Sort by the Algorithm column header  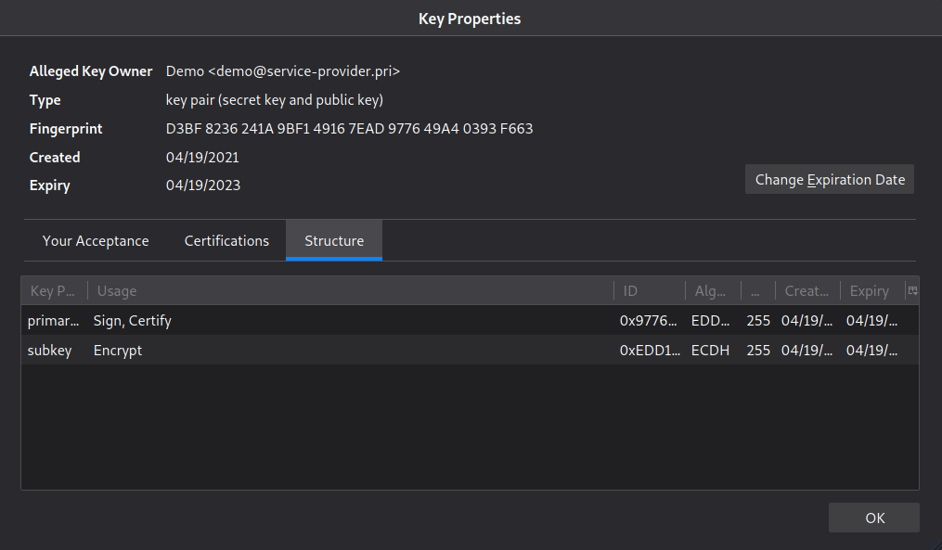point(713,290)
